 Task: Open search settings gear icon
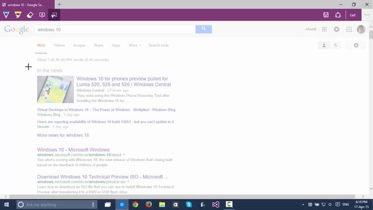point(356,45)
